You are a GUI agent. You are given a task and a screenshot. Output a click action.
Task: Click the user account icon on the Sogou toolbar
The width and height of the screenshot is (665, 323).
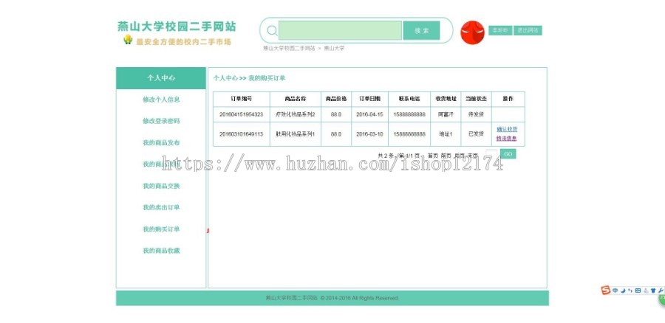point(646,291)
